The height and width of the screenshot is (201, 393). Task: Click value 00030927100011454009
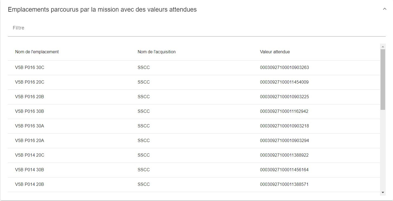(x=284, y=82)
